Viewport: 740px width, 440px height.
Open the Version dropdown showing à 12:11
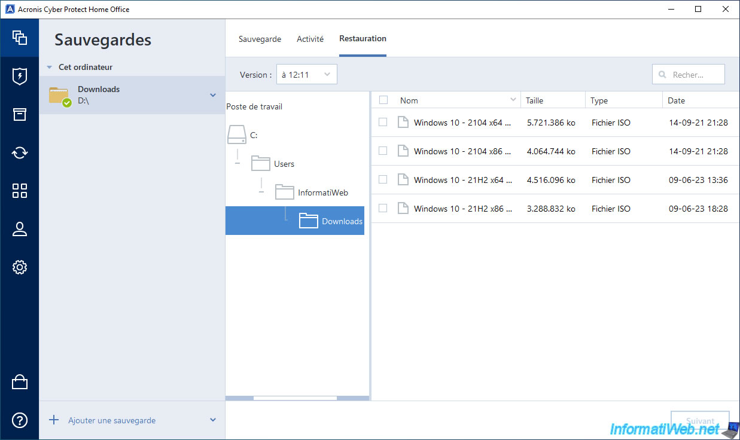pyautogui.click(x=306, y=75)
